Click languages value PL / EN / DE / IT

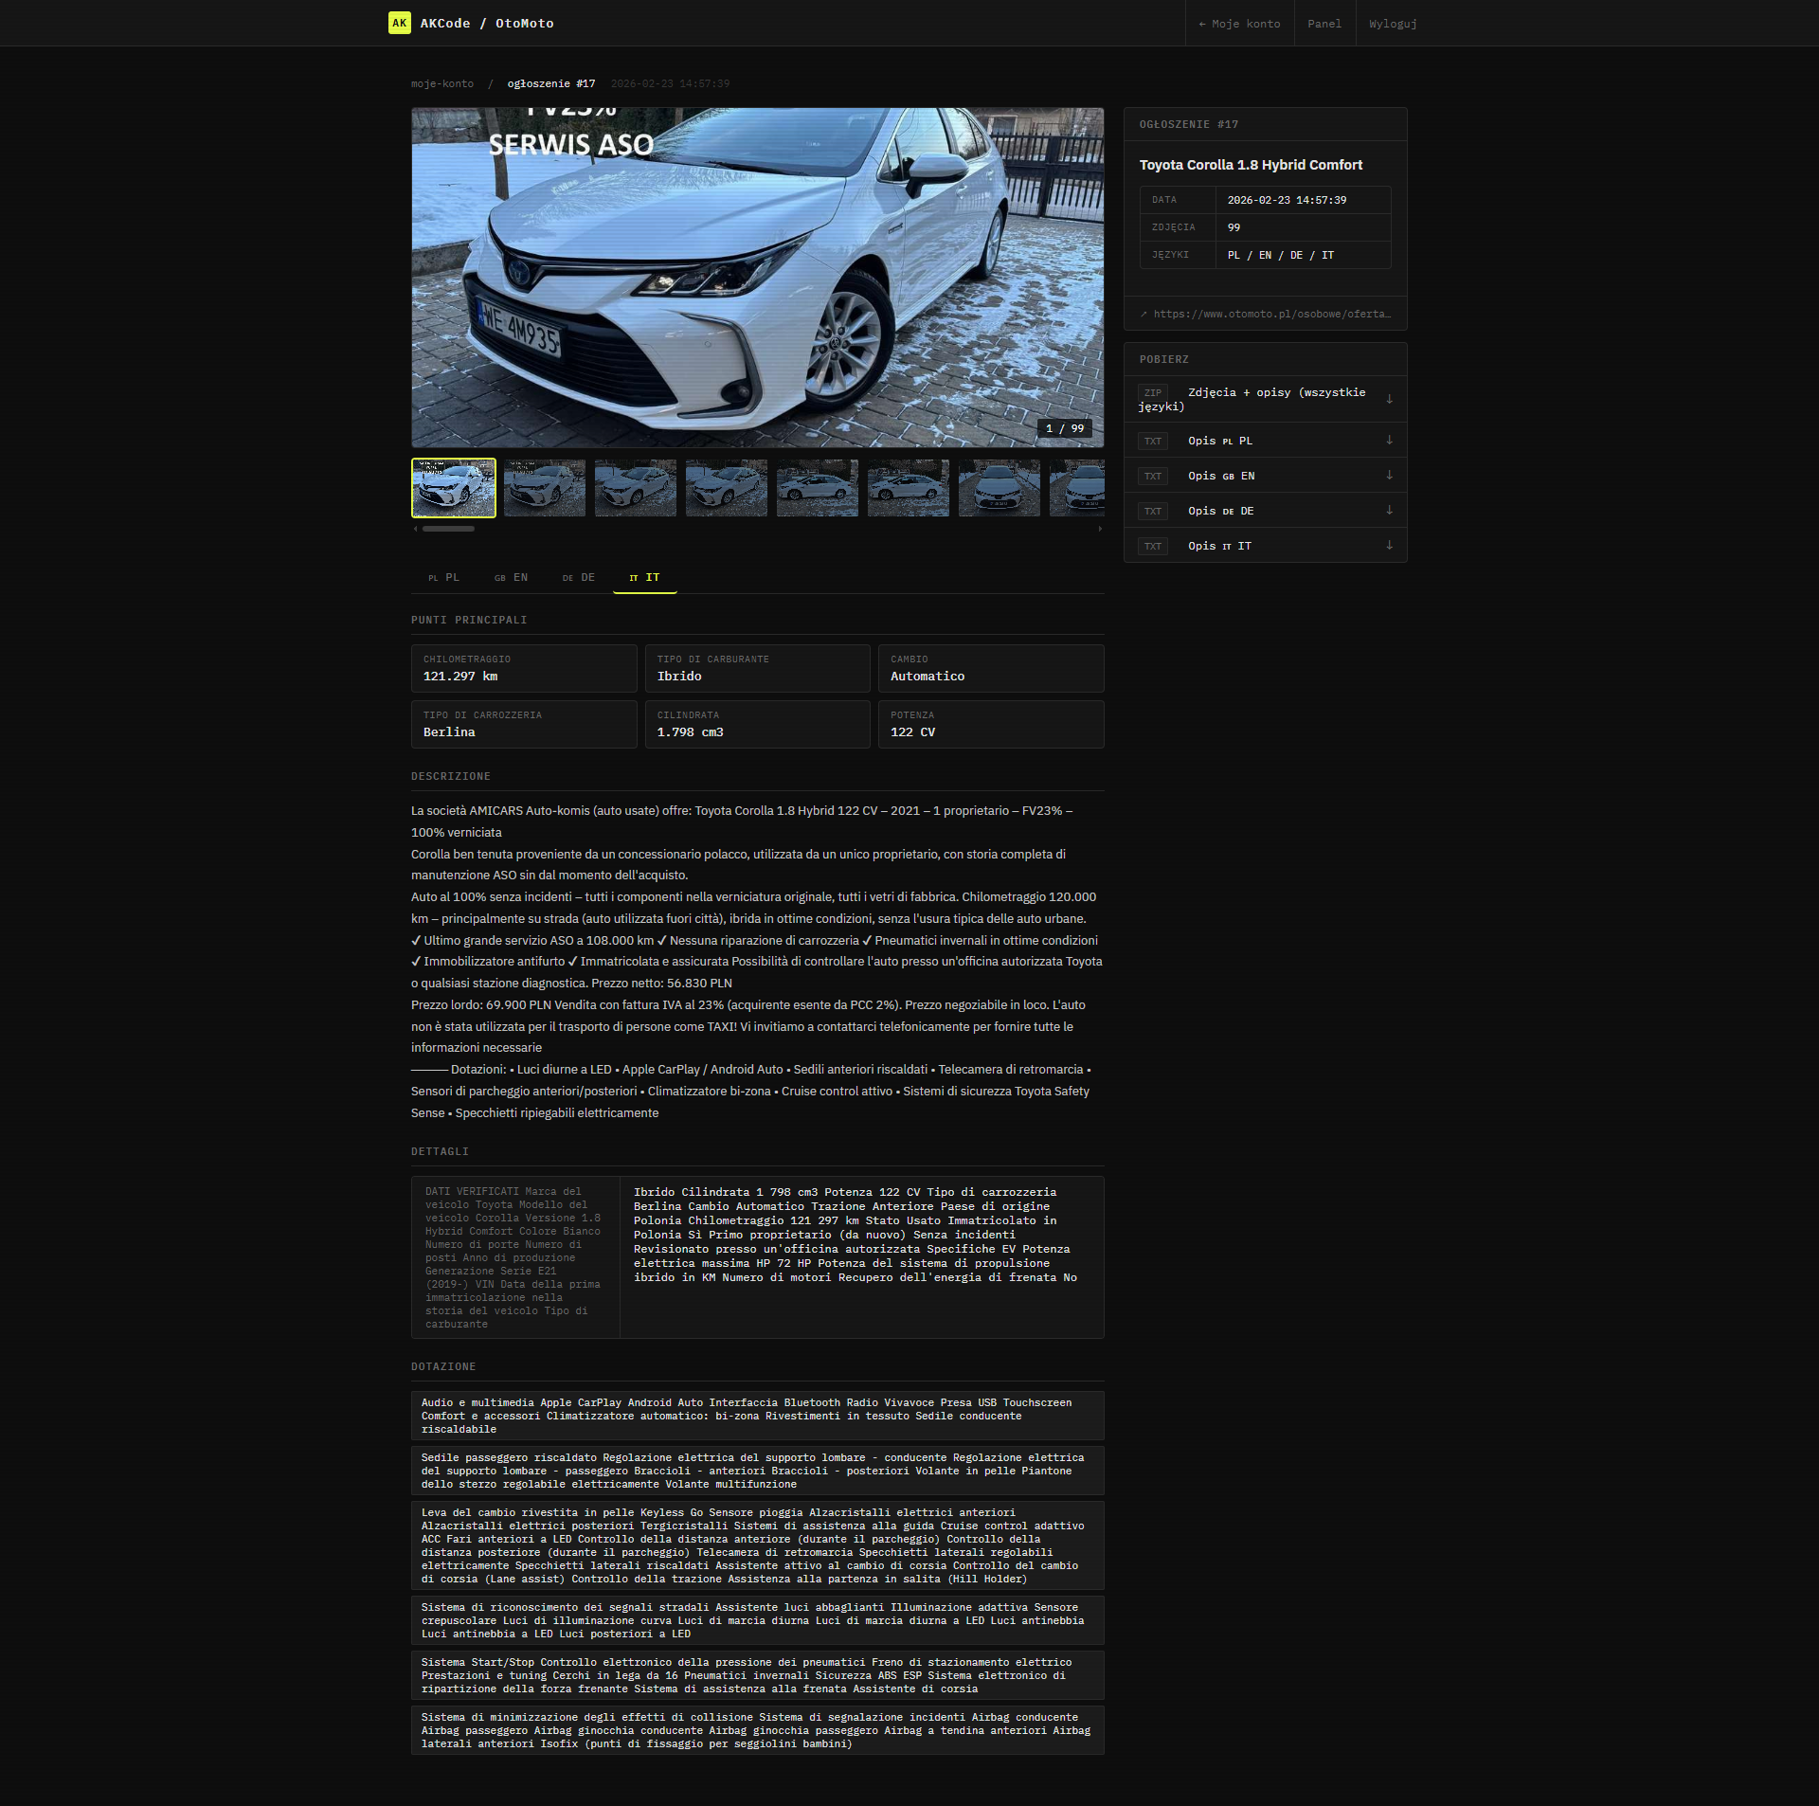click(1280, 255)
